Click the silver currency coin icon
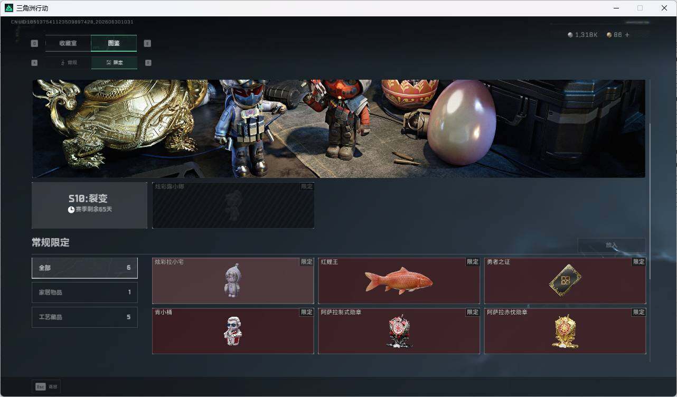 [x=570, y=35]
